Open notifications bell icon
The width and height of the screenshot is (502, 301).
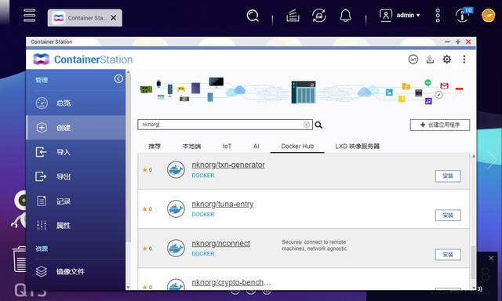[345, 16]
